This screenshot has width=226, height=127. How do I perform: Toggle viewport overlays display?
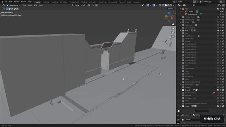point(154,5)
